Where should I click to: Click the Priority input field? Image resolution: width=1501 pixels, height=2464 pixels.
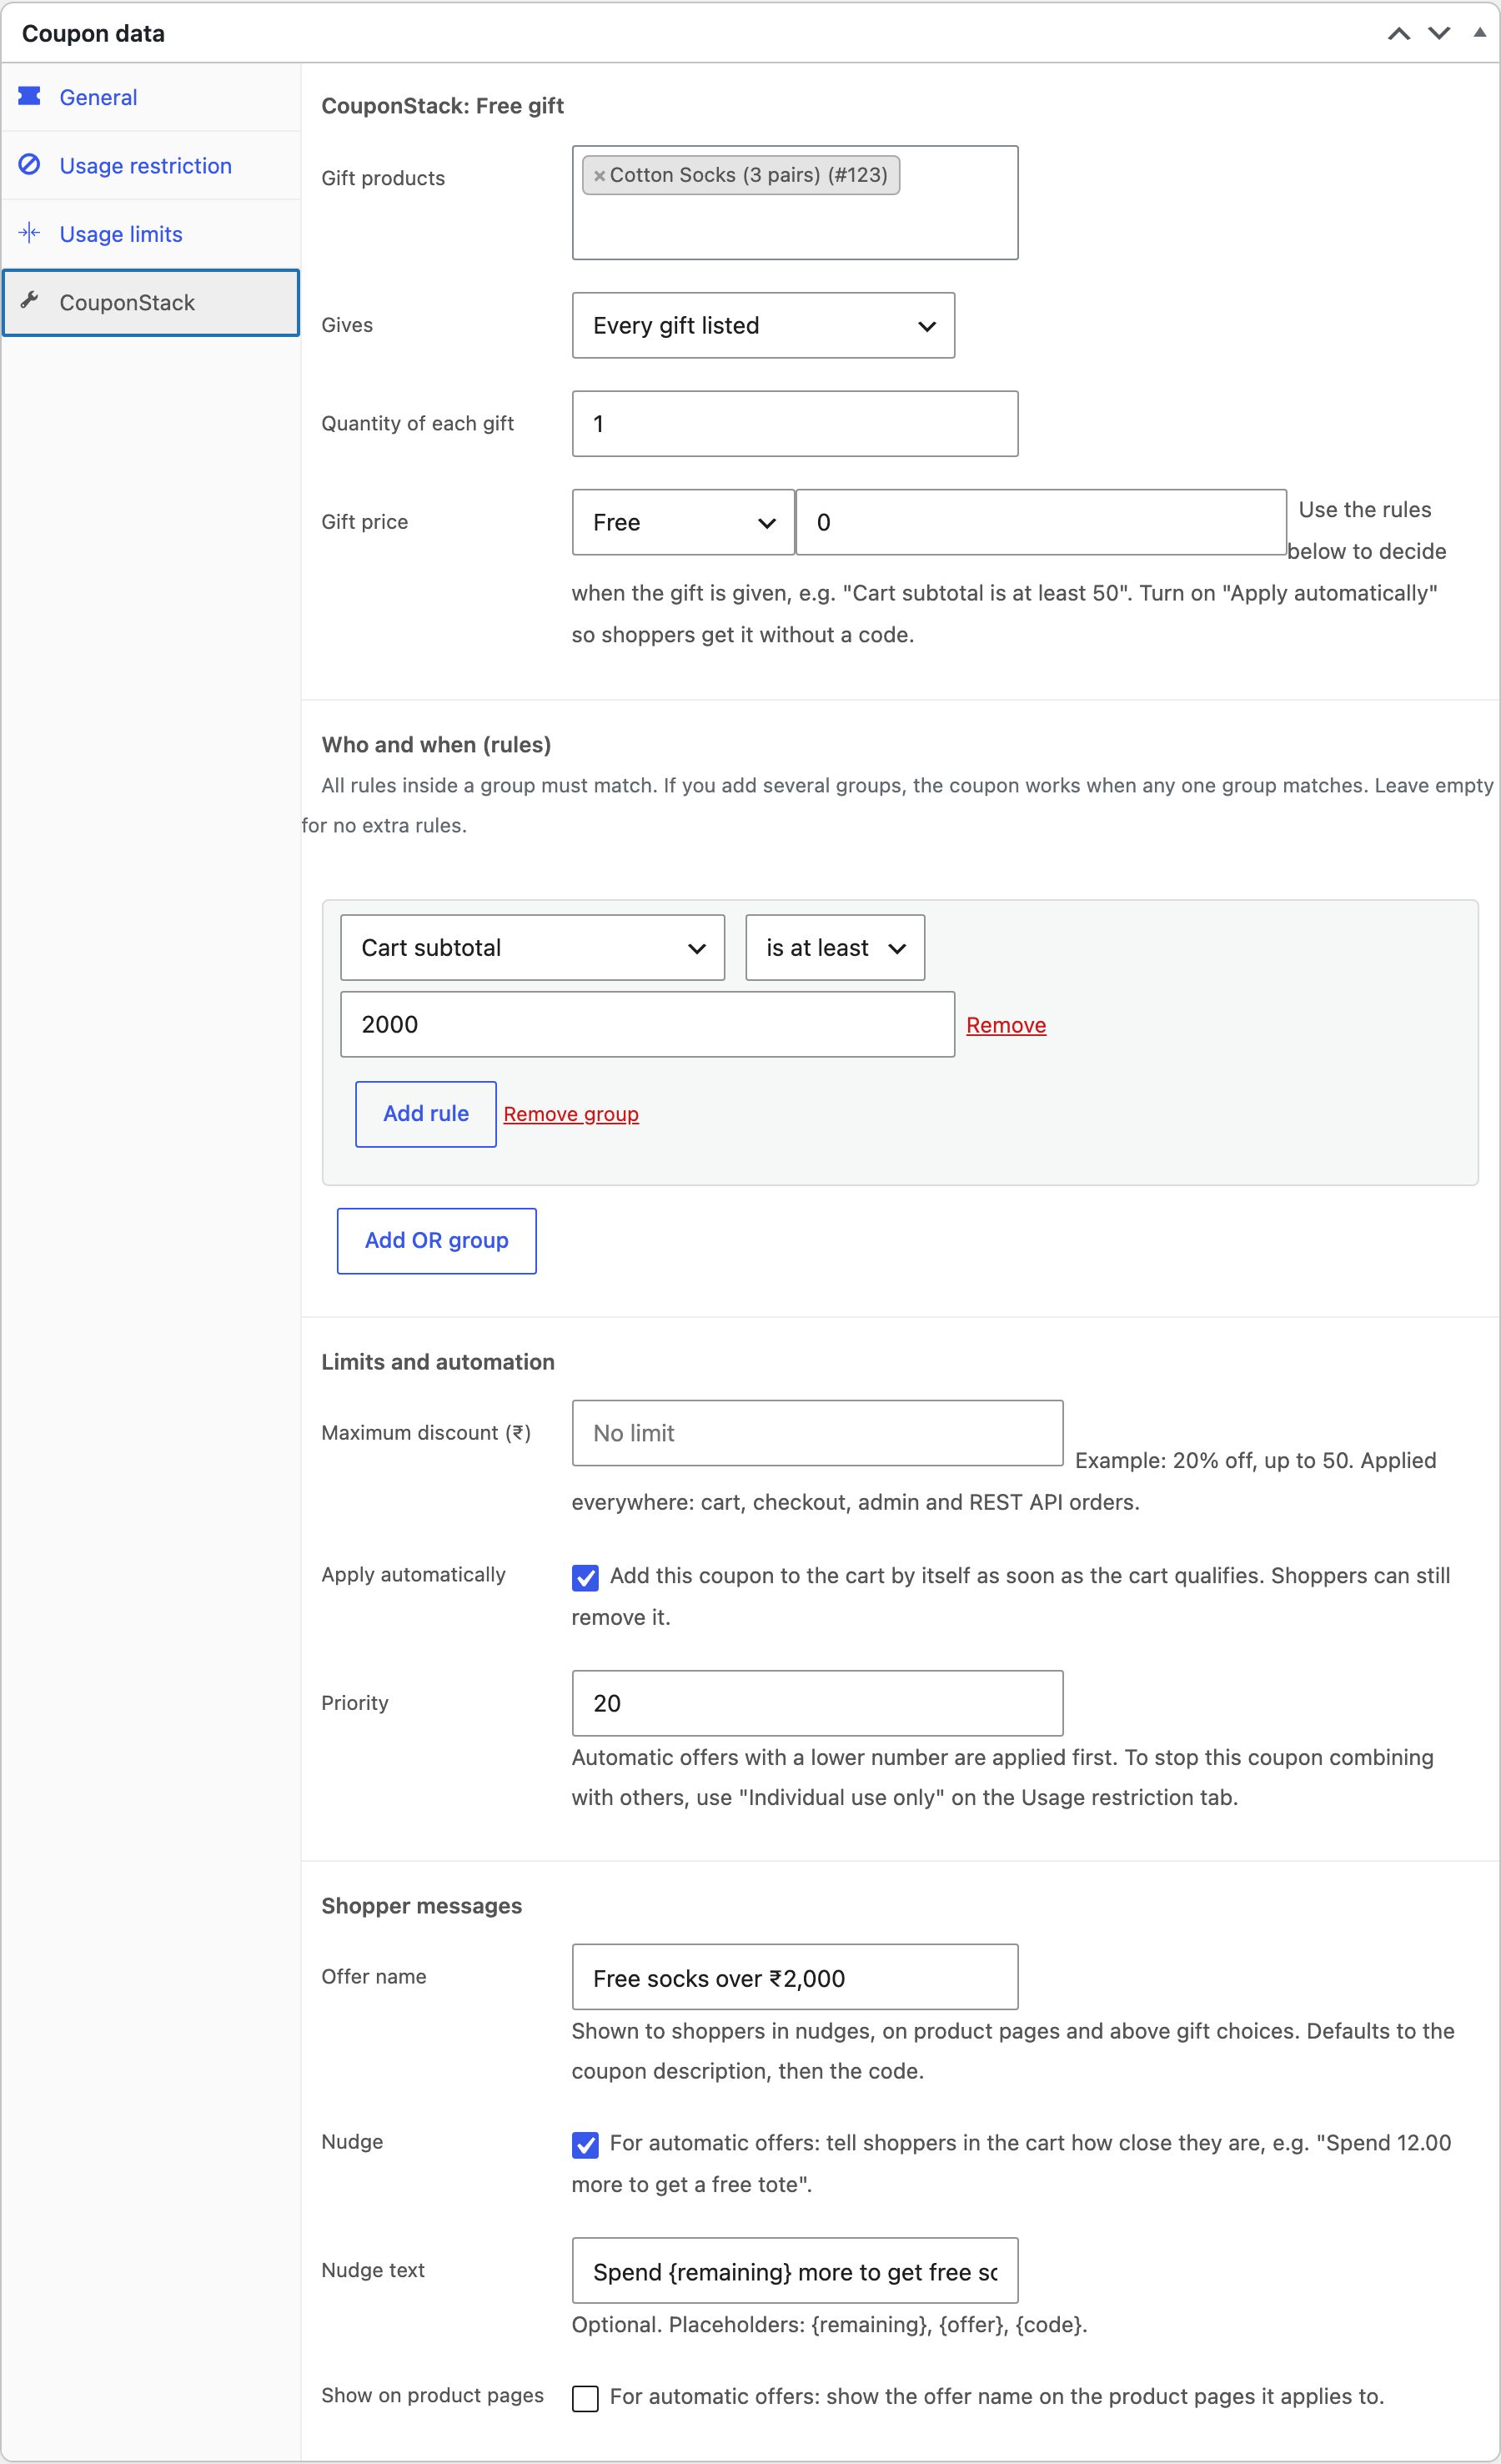[x=817, y=1703]
